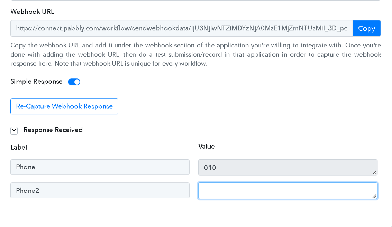The image size is (392, 227).
Task: Select the Phone2 label field
Action: click(x=100, y=190)
